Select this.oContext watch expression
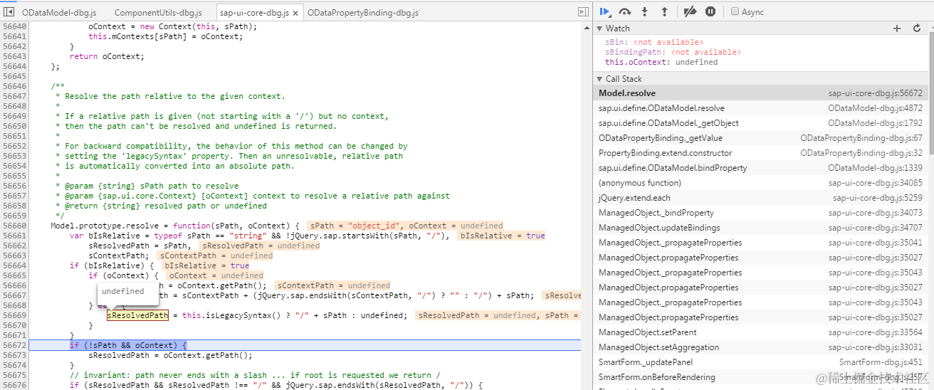This screenshot has width=934, height=390. click(x=661, y=62)
